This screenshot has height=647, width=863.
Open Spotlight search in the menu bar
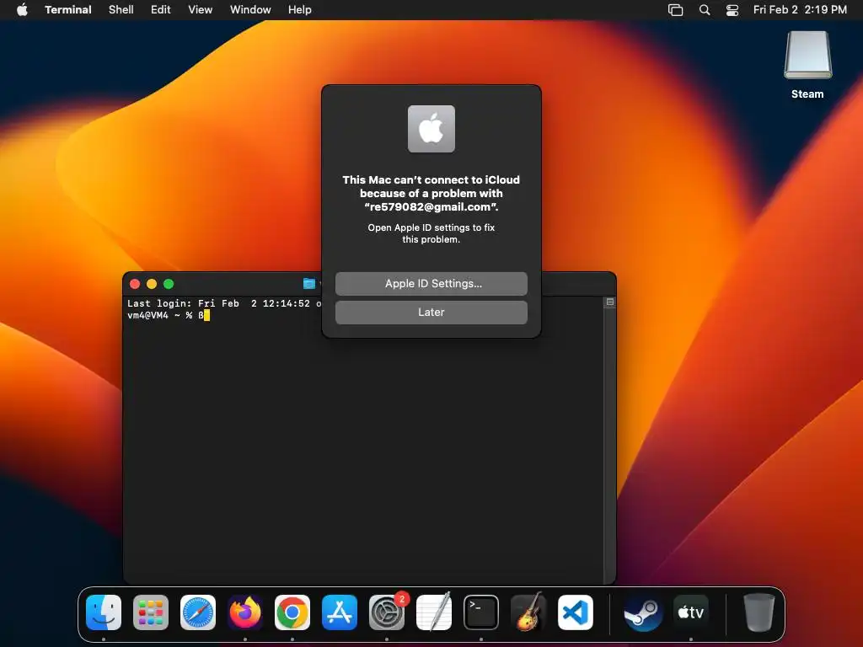coord(705,9)
